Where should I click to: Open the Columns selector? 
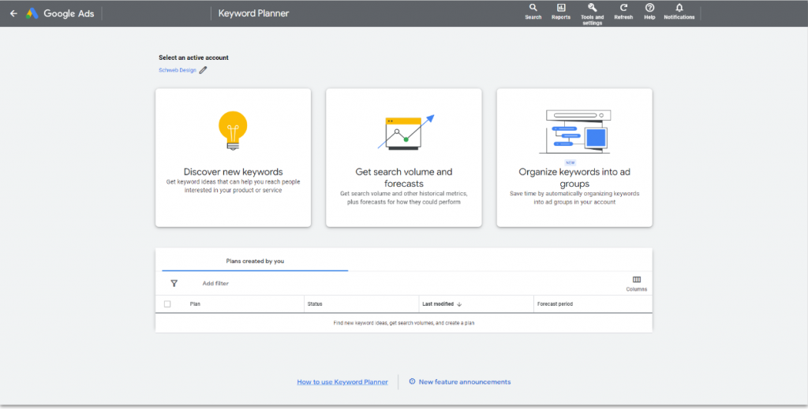tap(637, 281)
